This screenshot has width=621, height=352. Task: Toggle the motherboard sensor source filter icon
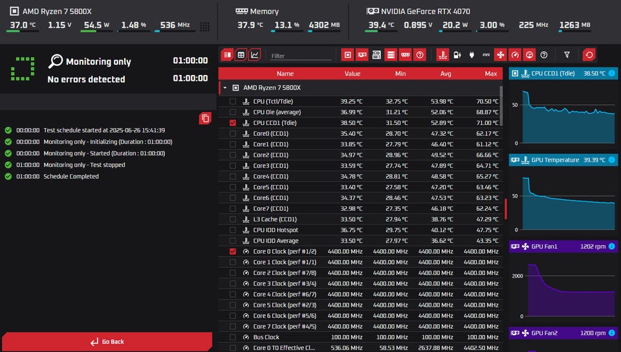coord(376,55)
